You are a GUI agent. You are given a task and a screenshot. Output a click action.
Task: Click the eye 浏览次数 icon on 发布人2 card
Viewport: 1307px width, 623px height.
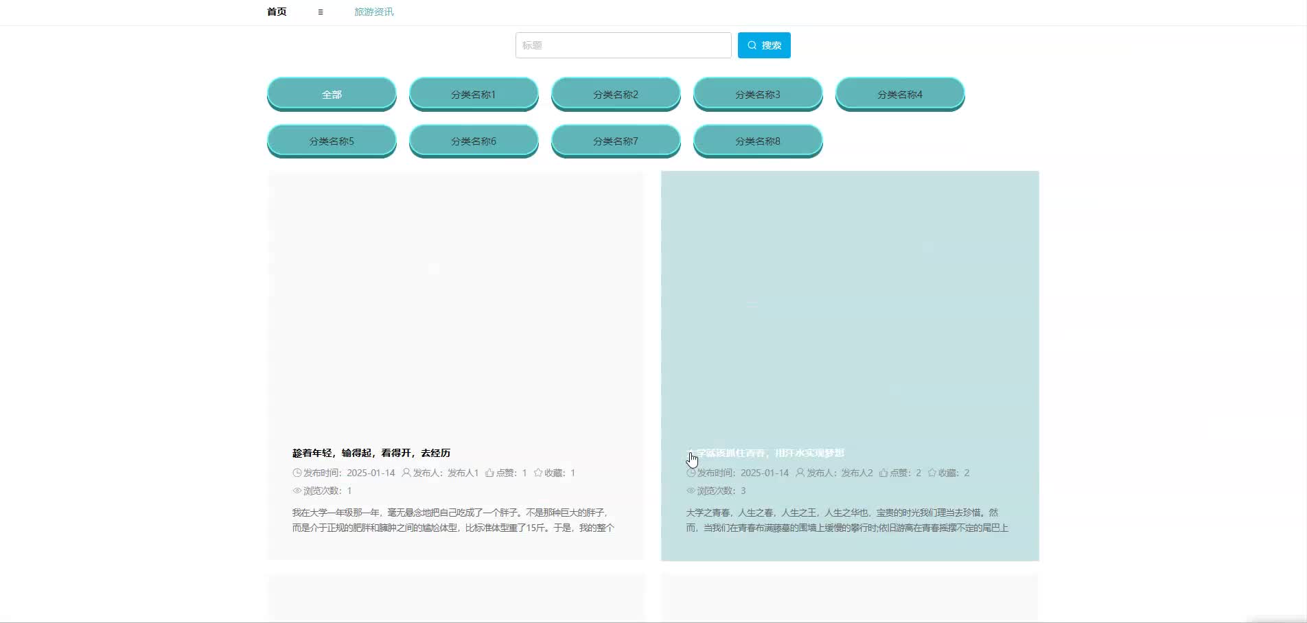click(x=691, y=491)
